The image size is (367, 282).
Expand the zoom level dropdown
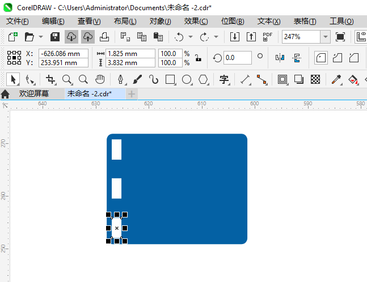point(326,37)
